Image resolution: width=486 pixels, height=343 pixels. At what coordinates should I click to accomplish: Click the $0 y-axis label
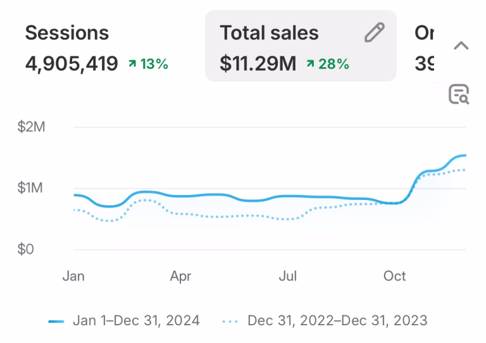point(26,249)
